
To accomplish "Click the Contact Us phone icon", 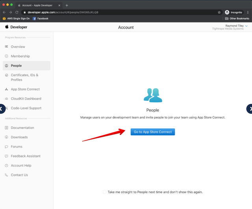I will (6, 175).
